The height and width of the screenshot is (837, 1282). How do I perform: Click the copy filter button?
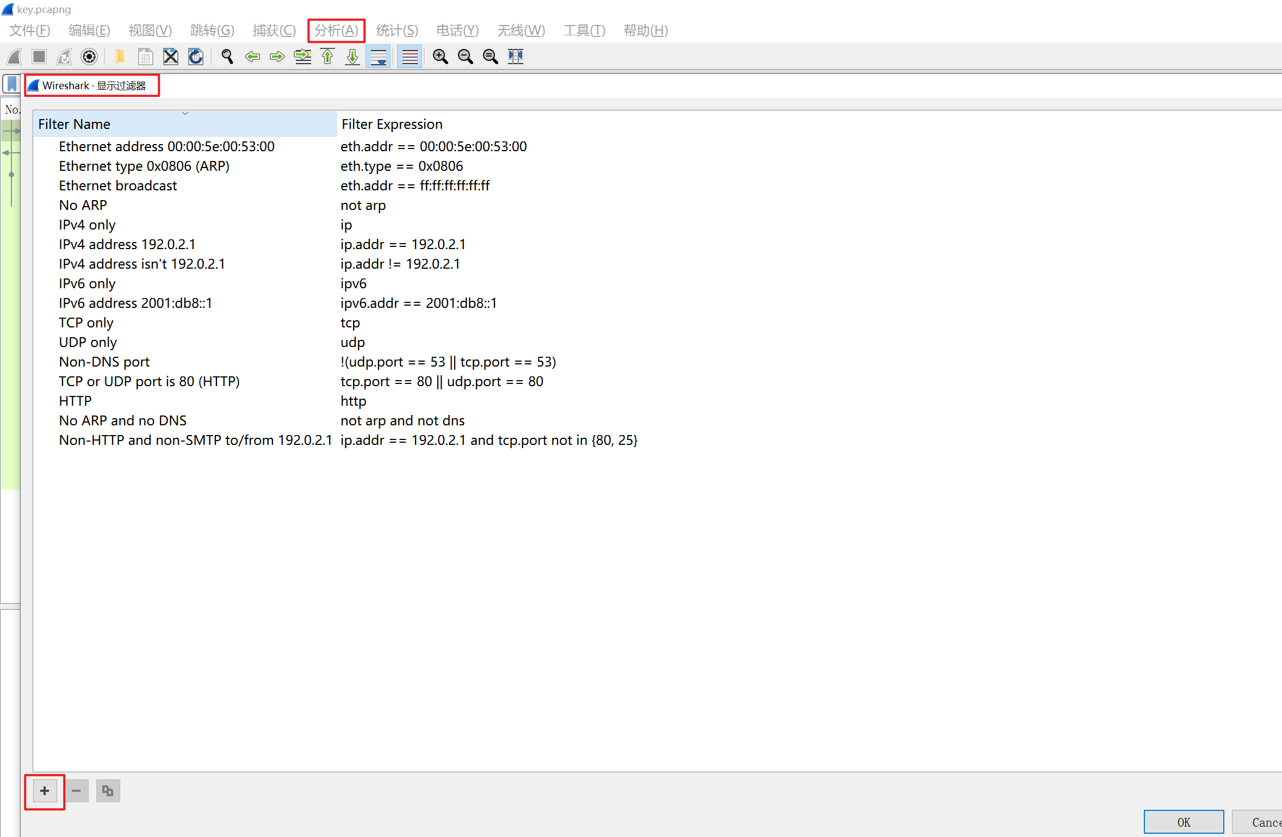pyautogui.click(x=108, y=791)
